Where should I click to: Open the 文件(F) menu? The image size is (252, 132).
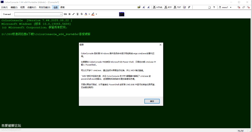[x=4, y=7]
